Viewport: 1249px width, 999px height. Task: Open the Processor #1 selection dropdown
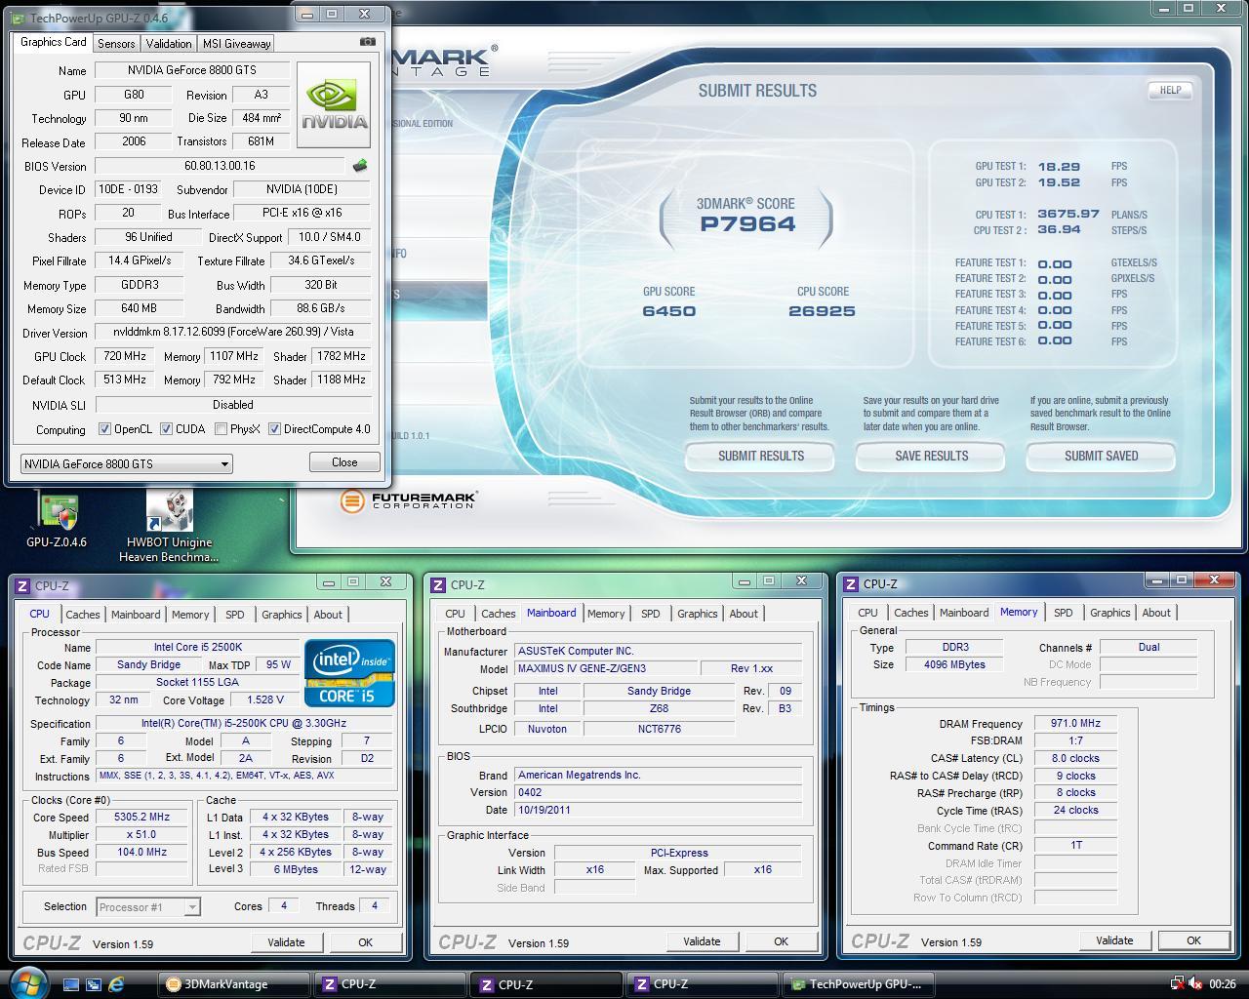click(148, 907)
